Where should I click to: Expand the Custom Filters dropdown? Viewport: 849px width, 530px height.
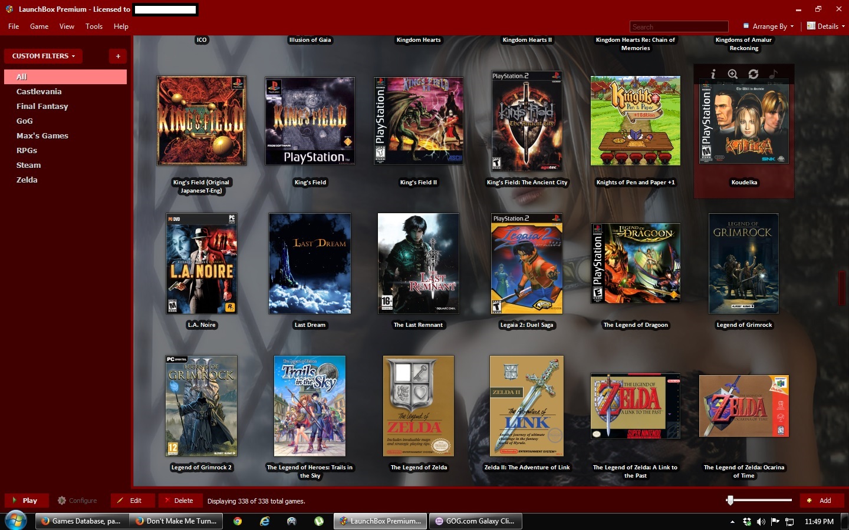tap(44, 56)
